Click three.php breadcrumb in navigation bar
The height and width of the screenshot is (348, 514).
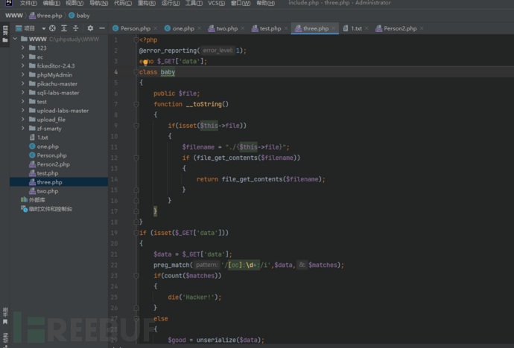(45, 16)
